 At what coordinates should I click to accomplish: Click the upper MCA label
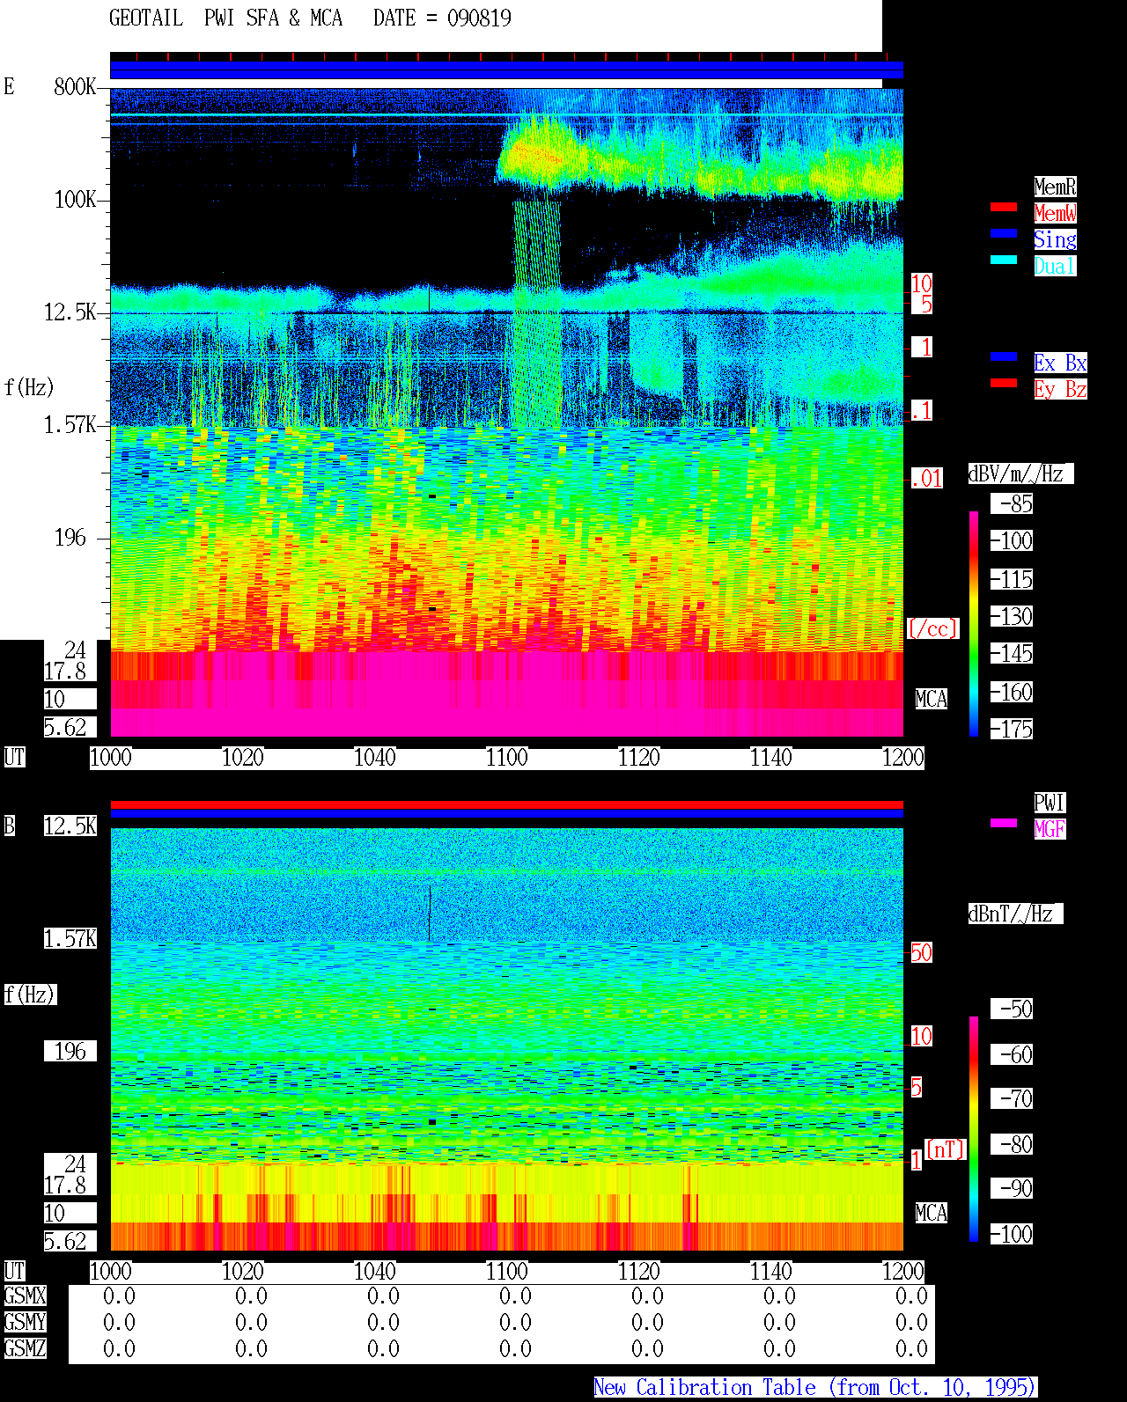pyautogui.click(x=932, y=699)
